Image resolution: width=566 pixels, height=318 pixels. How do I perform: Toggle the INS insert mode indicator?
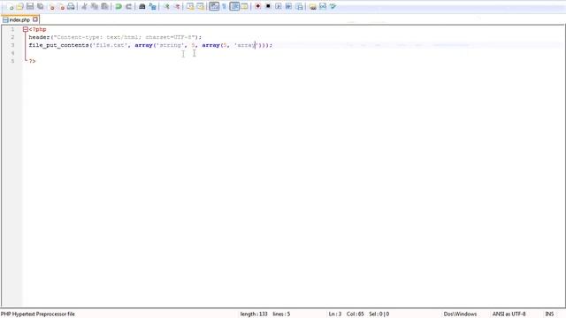[x=549, y=314]
